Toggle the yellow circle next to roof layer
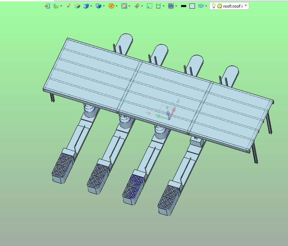This screenshot has width=288, height=246. pyautogui.click(x=220, y=6)
